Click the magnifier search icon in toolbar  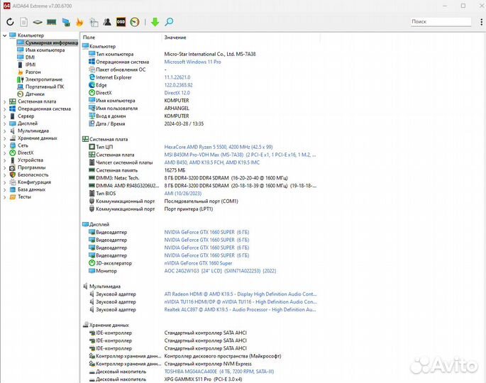169,22
